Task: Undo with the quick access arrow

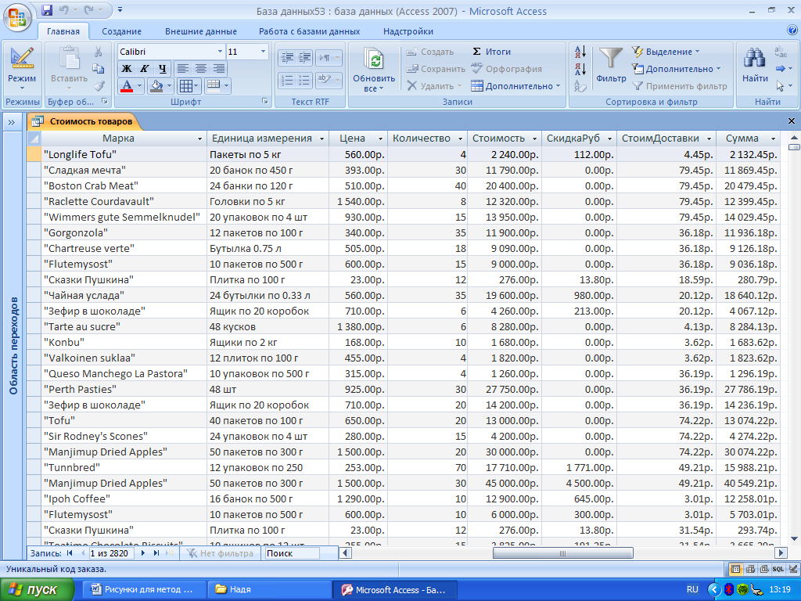Action: (64, 9)
